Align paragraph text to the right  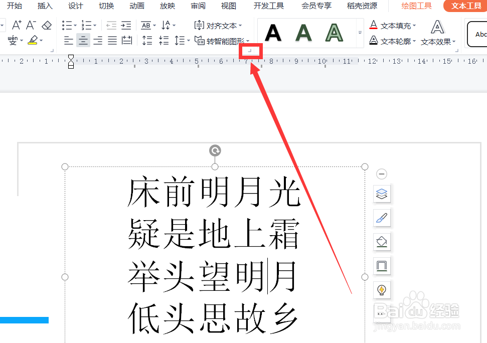(x=97, y=40)
